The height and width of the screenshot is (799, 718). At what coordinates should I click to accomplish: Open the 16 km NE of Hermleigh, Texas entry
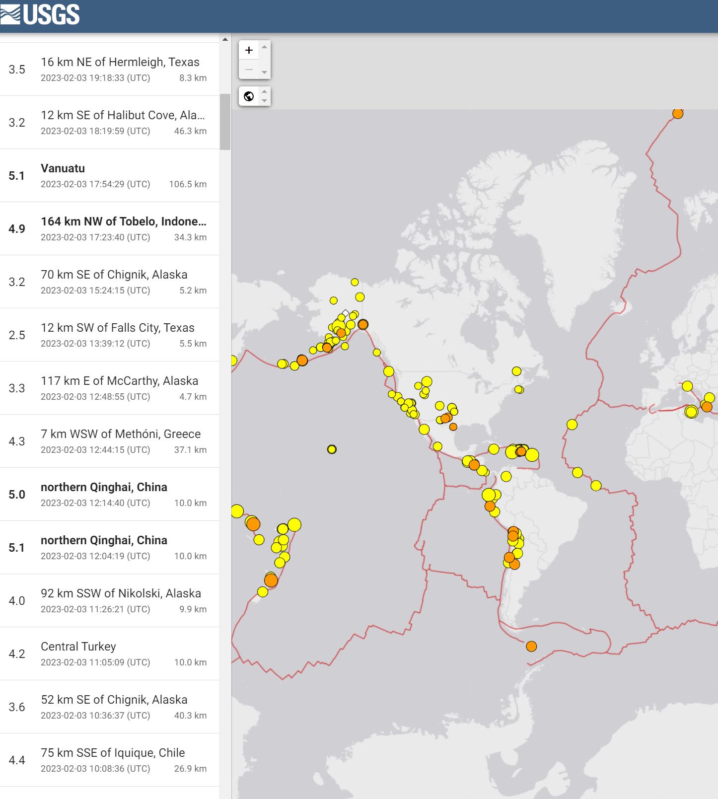[x=109, y=70]
